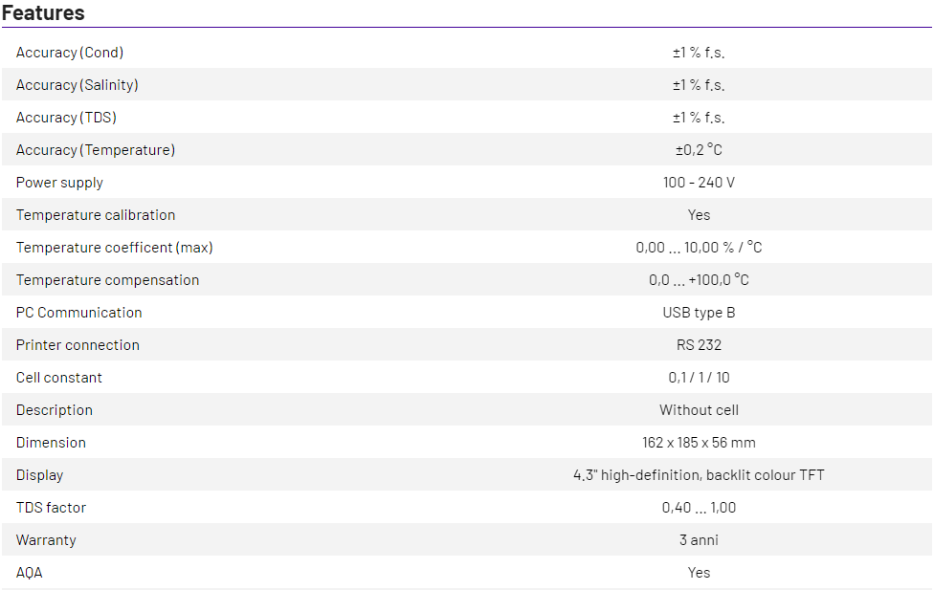Viewport: 934px width, 590px height.
Task: Click the RS 232 printer connection value
Action: (x=699, y=345)
